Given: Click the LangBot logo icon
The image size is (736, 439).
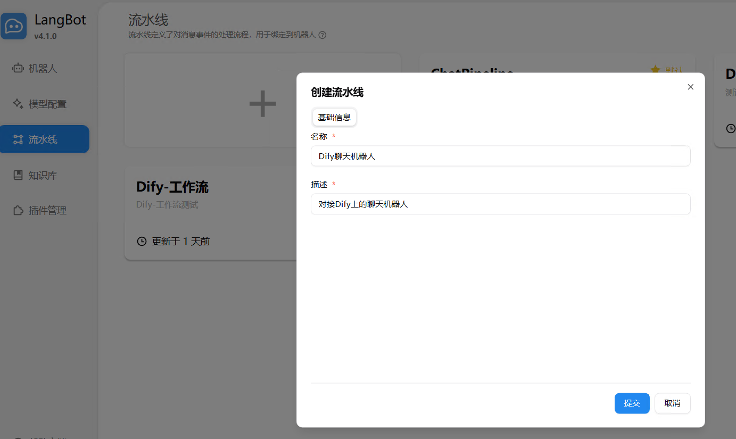Looking at the screenshot, I should point(14,26).
